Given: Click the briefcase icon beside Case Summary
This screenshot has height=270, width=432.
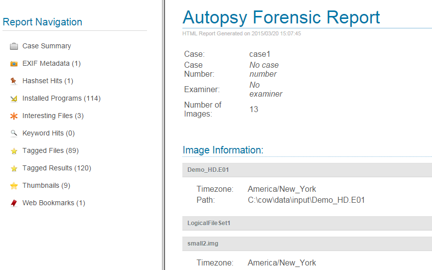Looking at the screenshot, I should tap(14, 46).
